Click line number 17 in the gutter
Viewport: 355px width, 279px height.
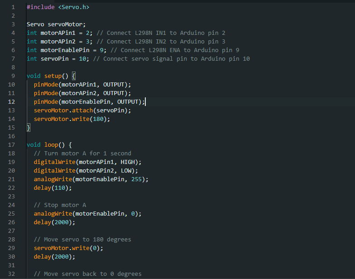(11, 145)
